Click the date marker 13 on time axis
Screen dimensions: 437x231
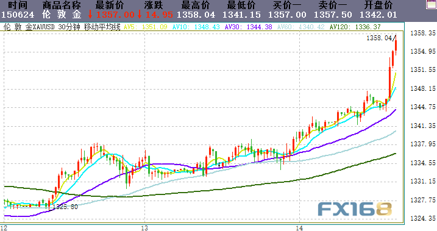tap(144, 228)
